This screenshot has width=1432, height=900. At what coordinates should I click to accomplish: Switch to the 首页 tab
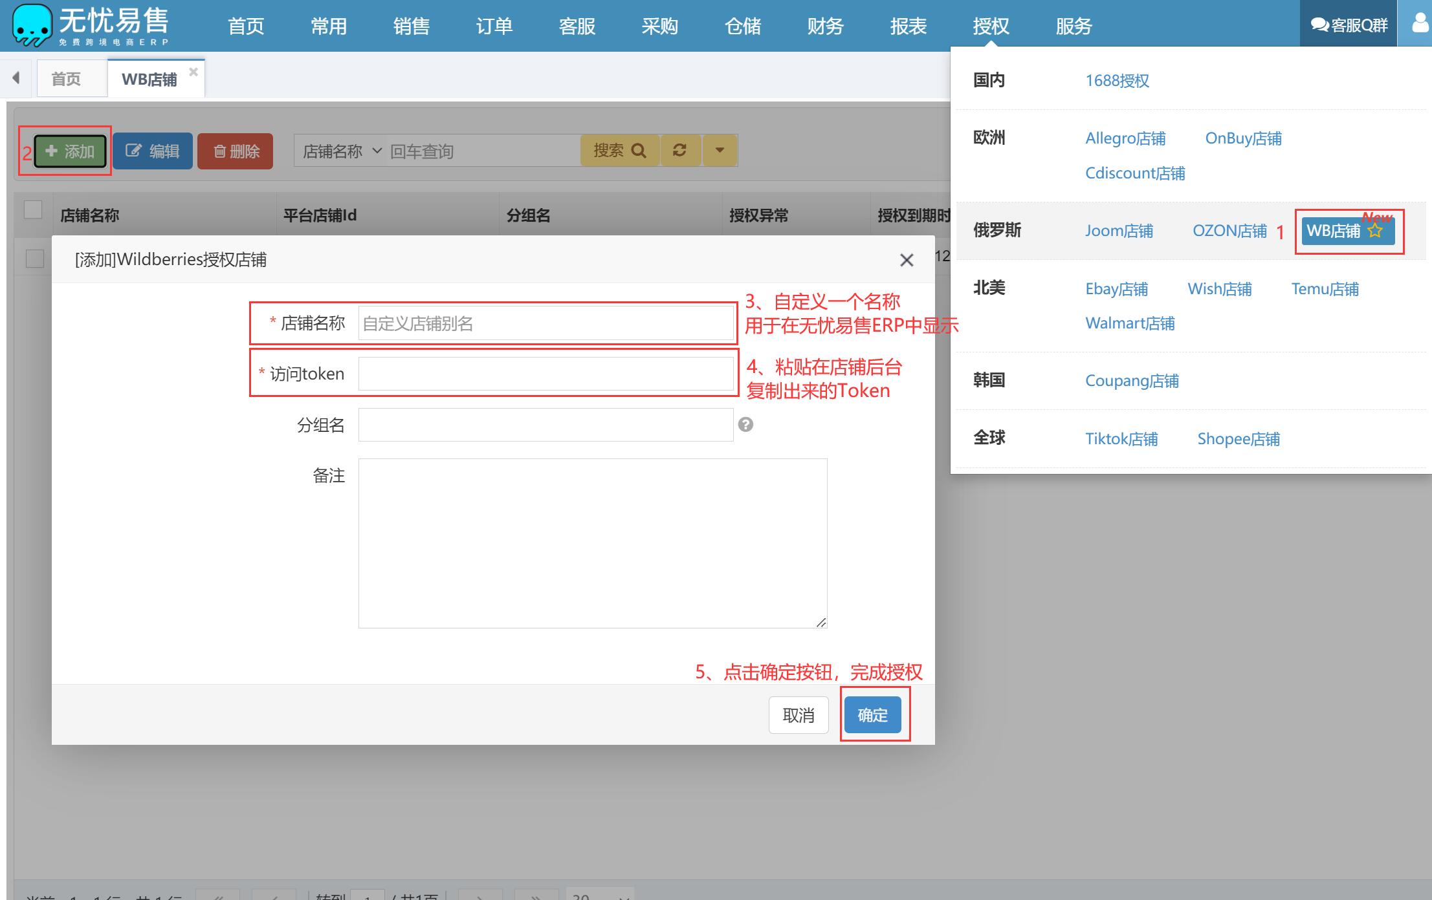66,79
